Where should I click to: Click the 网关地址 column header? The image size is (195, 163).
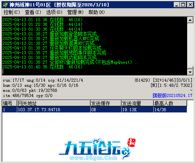[54, 103]
